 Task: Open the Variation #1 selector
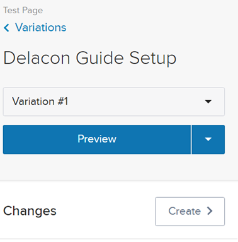pos(114,101)
